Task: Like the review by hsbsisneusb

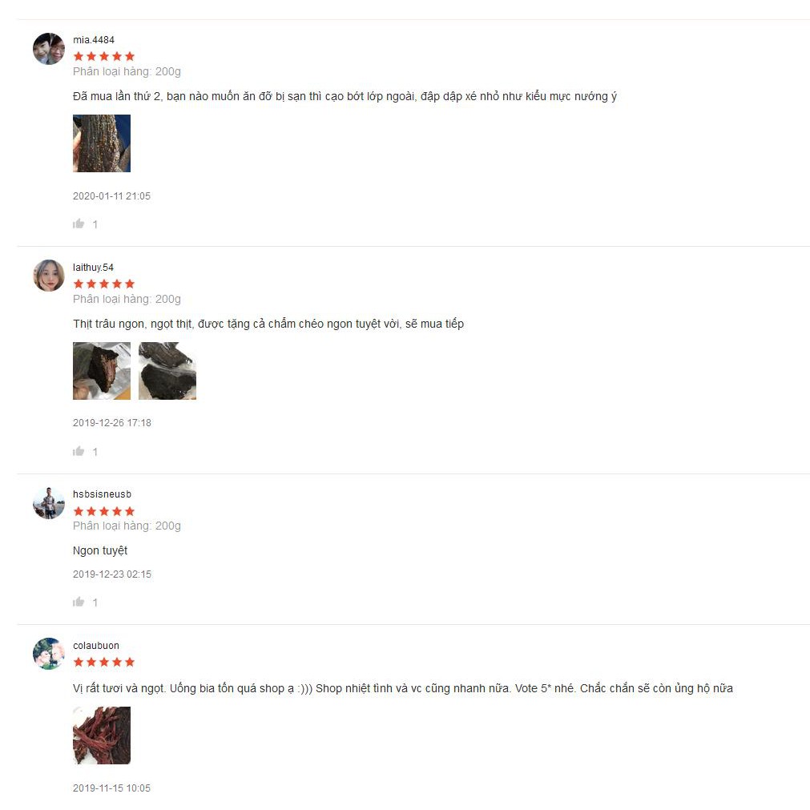Action: click(79, 602)
